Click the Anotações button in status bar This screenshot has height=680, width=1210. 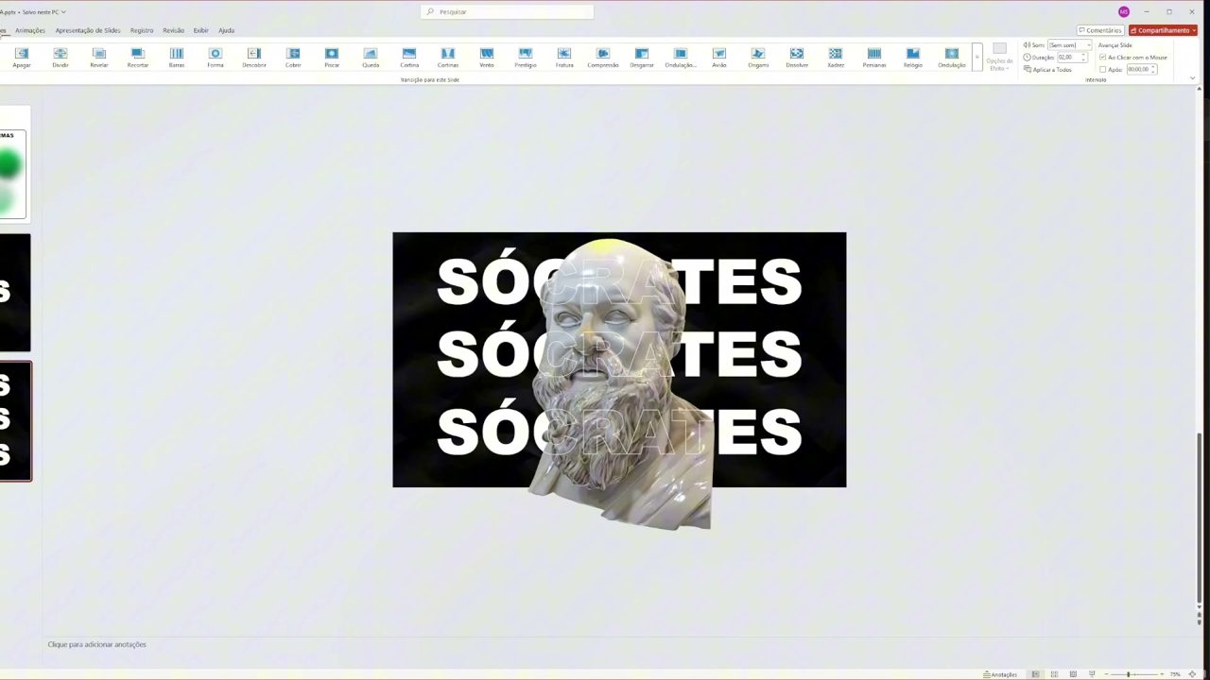[x=1000, y=674]
